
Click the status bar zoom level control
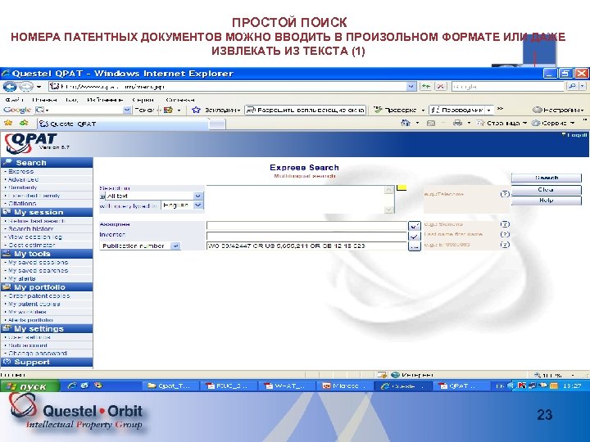point(556,375)
